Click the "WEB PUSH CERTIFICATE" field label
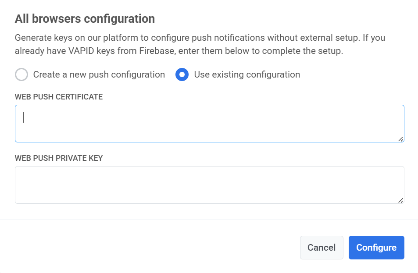418x273 pixels. click(59, 97)
